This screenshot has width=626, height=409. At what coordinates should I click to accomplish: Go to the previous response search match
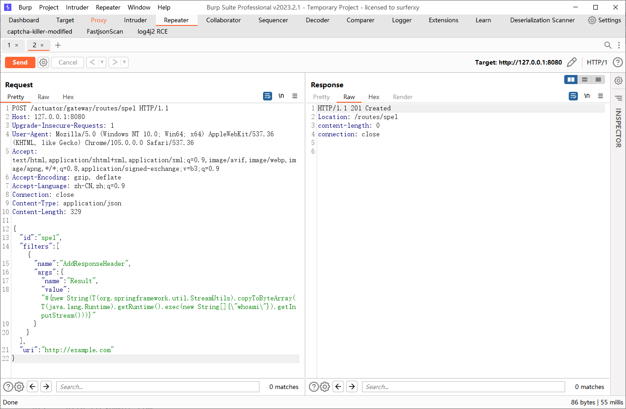click(x=338, y=387)
